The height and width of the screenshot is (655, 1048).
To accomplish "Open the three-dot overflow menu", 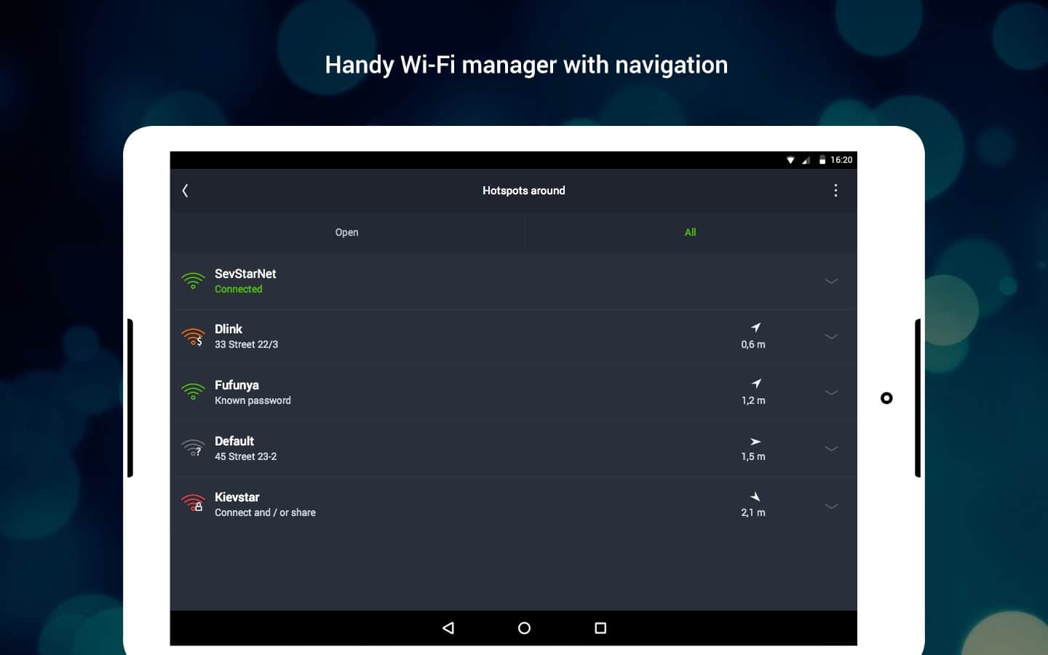I will (x=835, y=191).
